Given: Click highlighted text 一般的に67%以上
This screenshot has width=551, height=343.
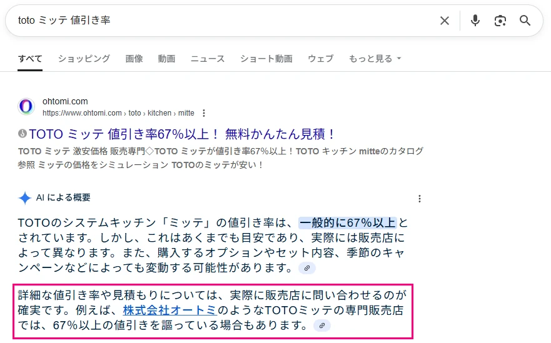Looking at the screenshot, I should pos(348,223).
